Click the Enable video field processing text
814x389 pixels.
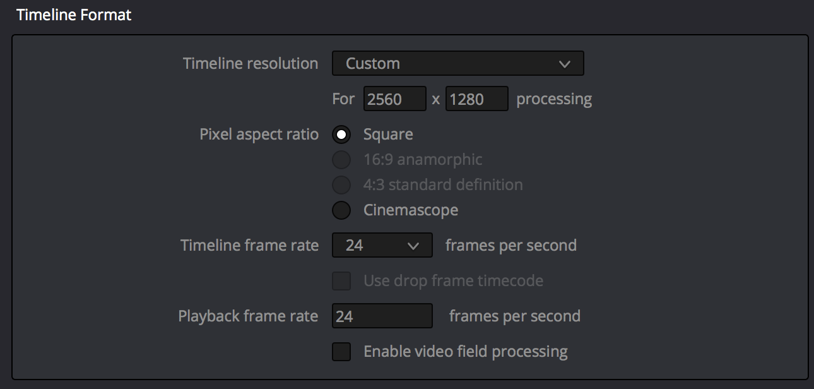[x=466, y=352]
